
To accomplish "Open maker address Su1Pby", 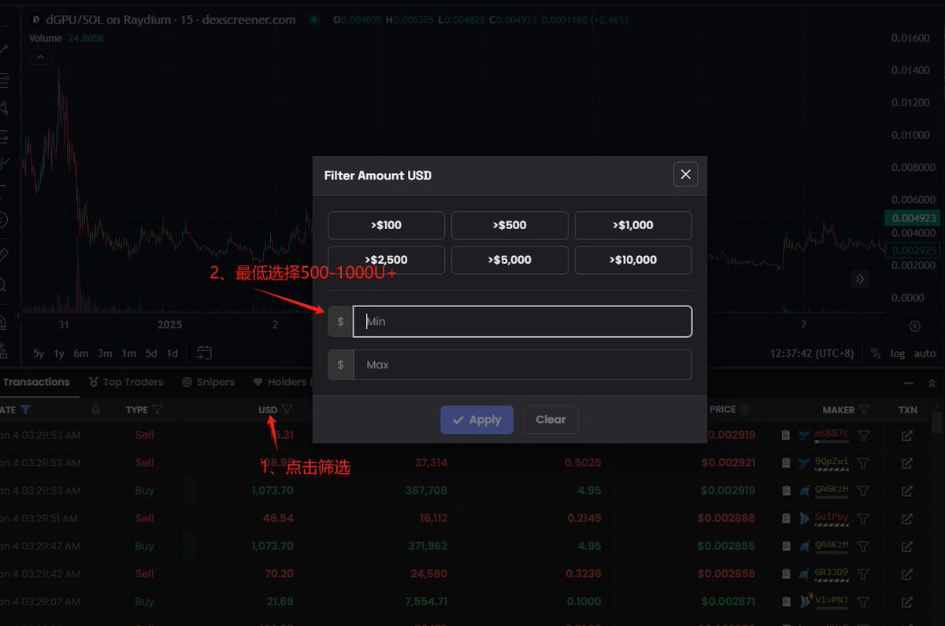I will pyautogui.click(x=832, y=517).
